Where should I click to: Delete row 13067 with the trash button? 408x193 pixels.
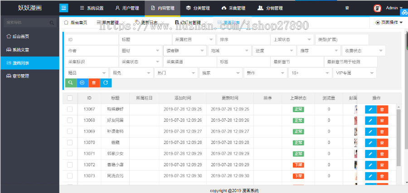(382, 109)
